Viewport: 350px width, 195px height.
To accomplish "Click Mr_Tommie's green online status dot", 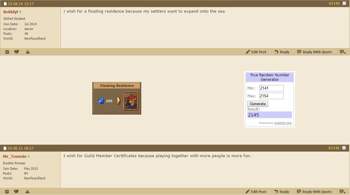I will pos(29,157).
